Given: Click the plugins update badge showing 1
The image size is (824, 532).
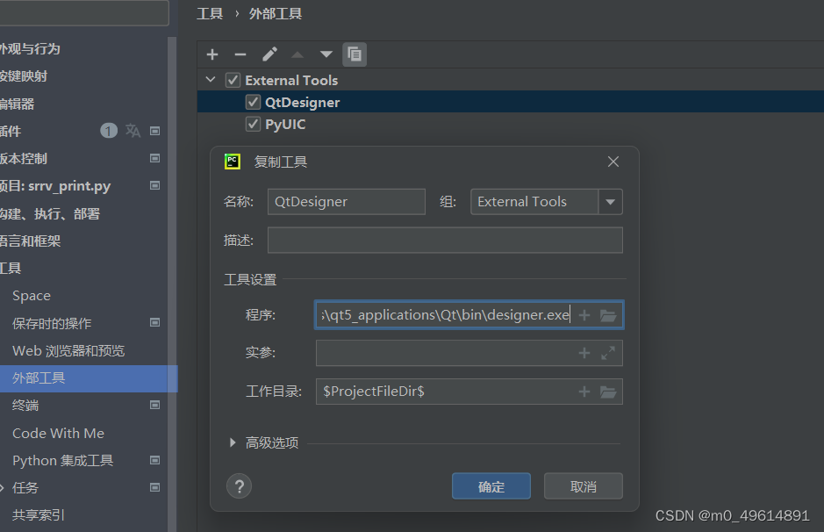Looking at the screenshot, I should [x=109, y=131].
